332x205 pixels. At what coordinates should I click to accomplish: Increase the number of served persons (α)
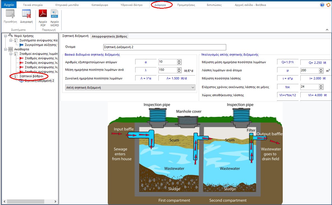179,61
